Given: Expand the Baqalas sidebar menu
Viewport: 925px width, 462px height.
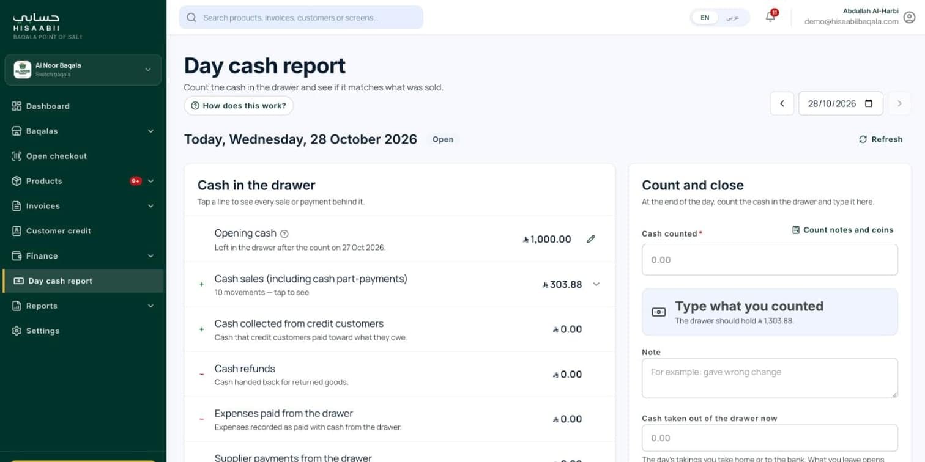Looking at the screenshot, I should pos(150,131).
